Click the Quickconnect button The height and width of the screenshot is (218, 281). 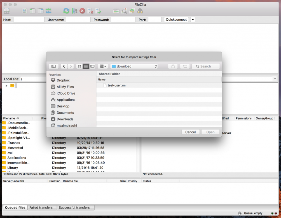pos(176,20)
